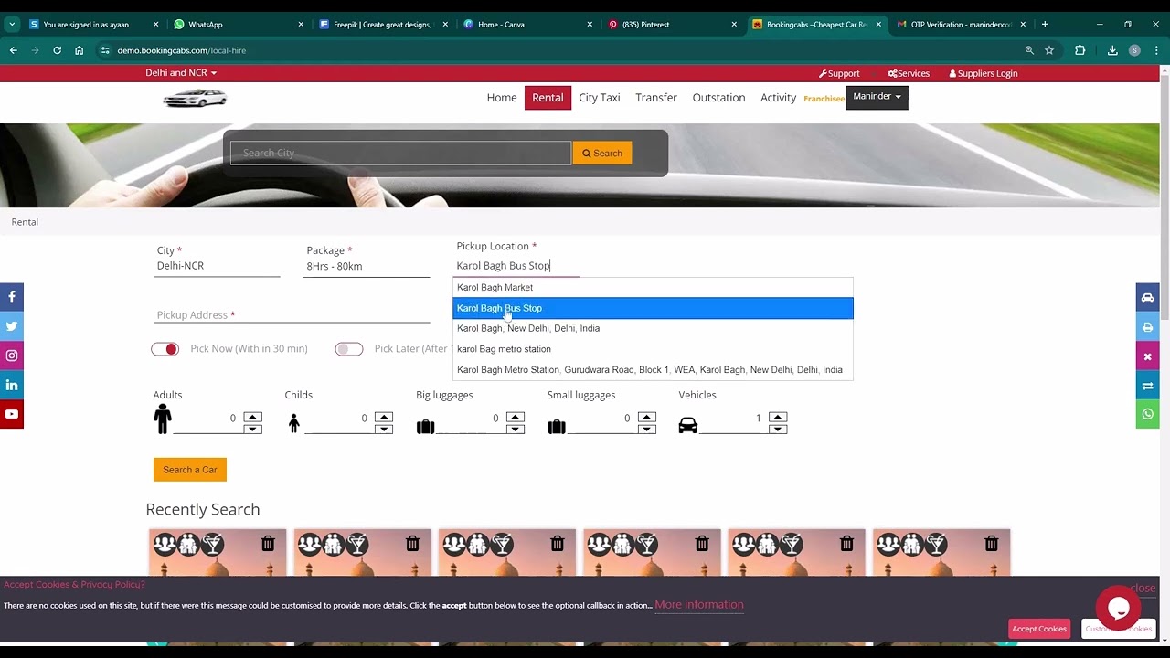Open the Transfer nav item
The width and height of the screenshot is (1170, 658).
click(656, 98)
